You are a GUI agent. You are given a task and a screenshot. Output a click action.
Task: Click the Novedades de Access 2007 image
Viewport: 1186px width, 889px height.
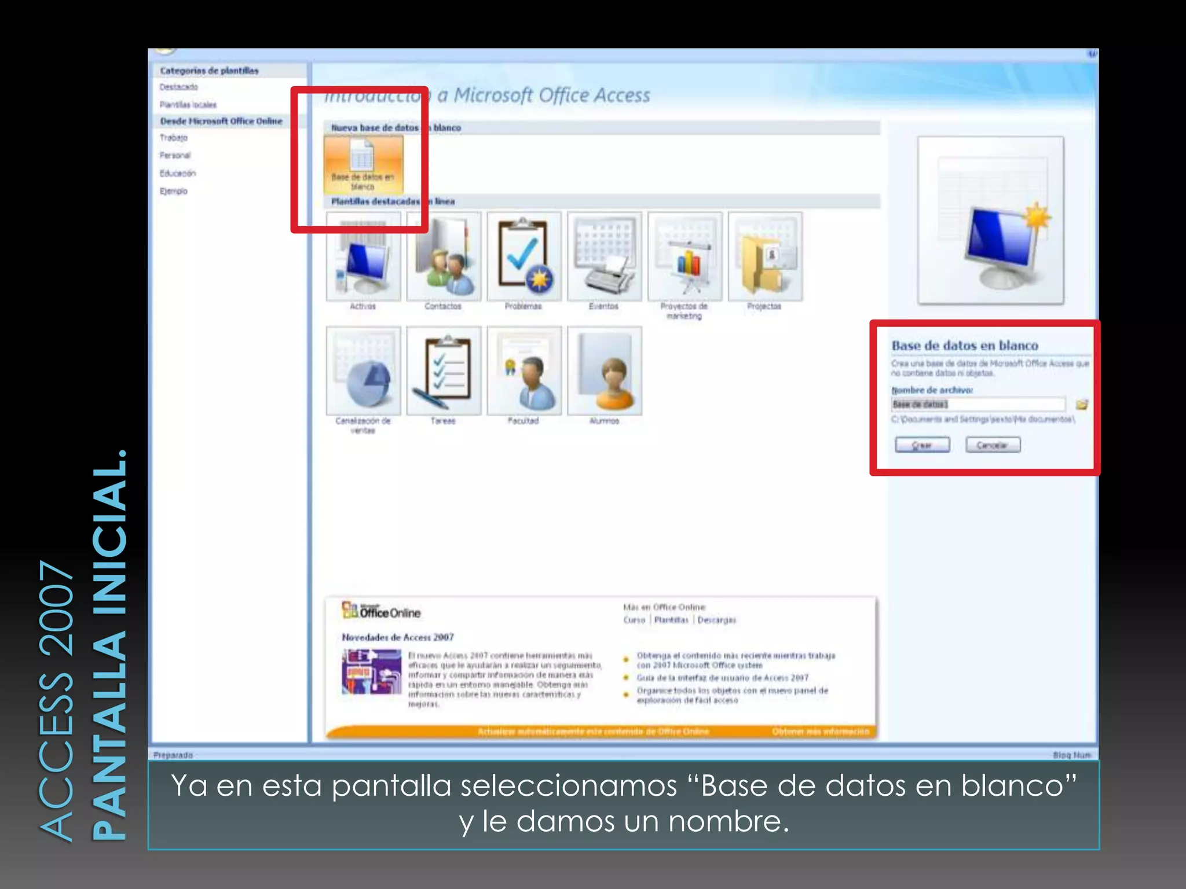[x=371, y=672]
